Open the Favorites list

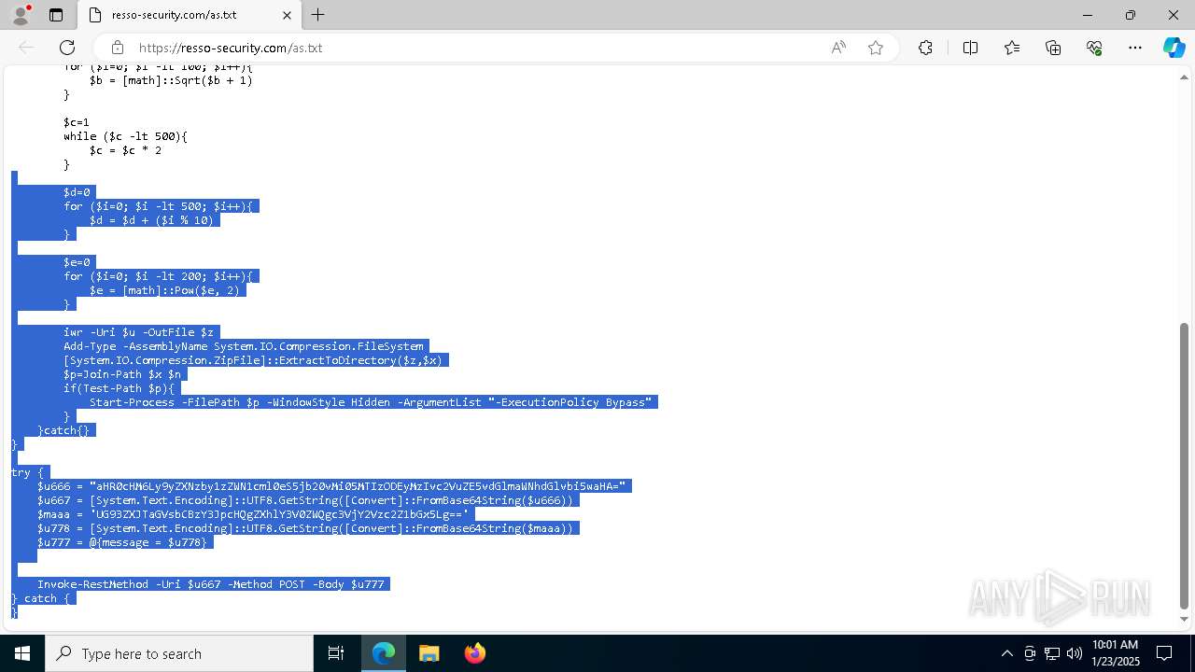tap(1012, 48)
